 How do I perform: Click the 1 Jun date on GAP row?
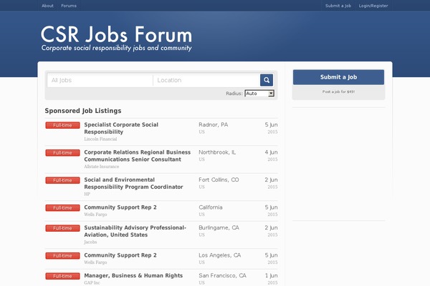coord(271,275)
